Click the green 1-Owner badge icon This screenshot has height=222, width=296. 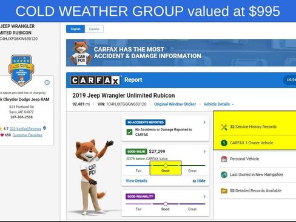pyautogui.click(x=224, y=143)
